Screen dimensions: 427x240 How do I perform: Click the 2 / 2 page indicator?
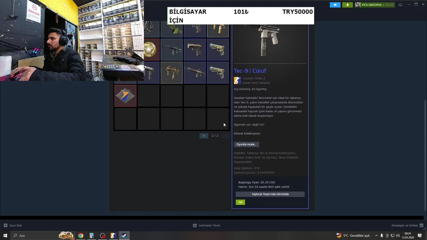click(x=215, y=136)
